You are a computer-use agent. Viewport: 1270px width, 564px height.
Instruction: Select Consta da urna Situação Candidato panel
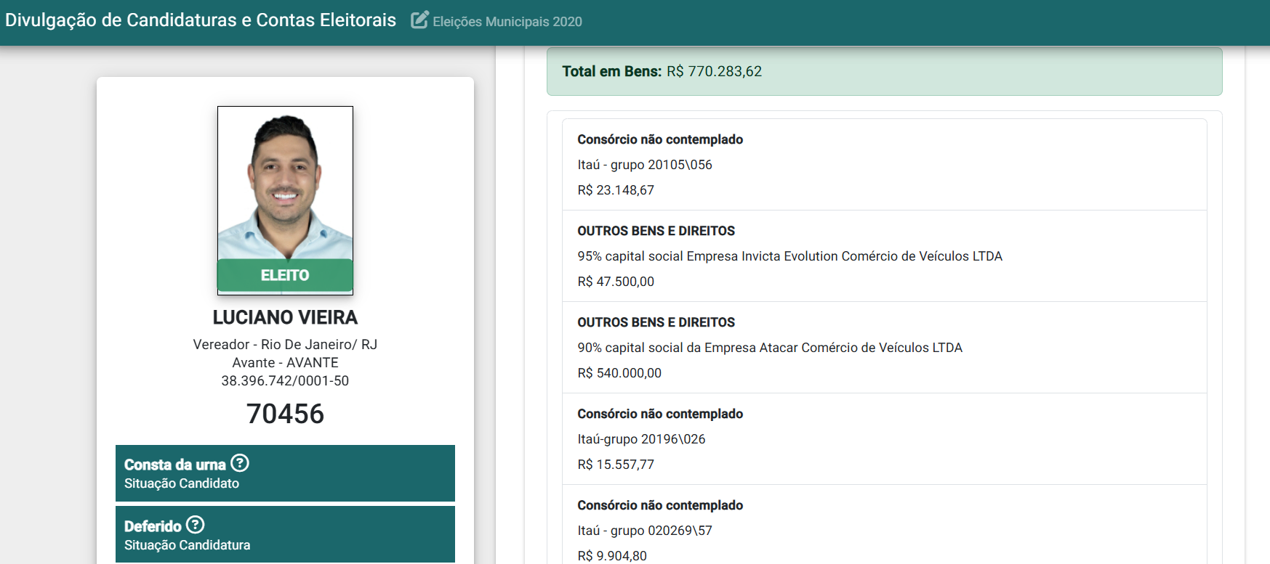point(285,473)
